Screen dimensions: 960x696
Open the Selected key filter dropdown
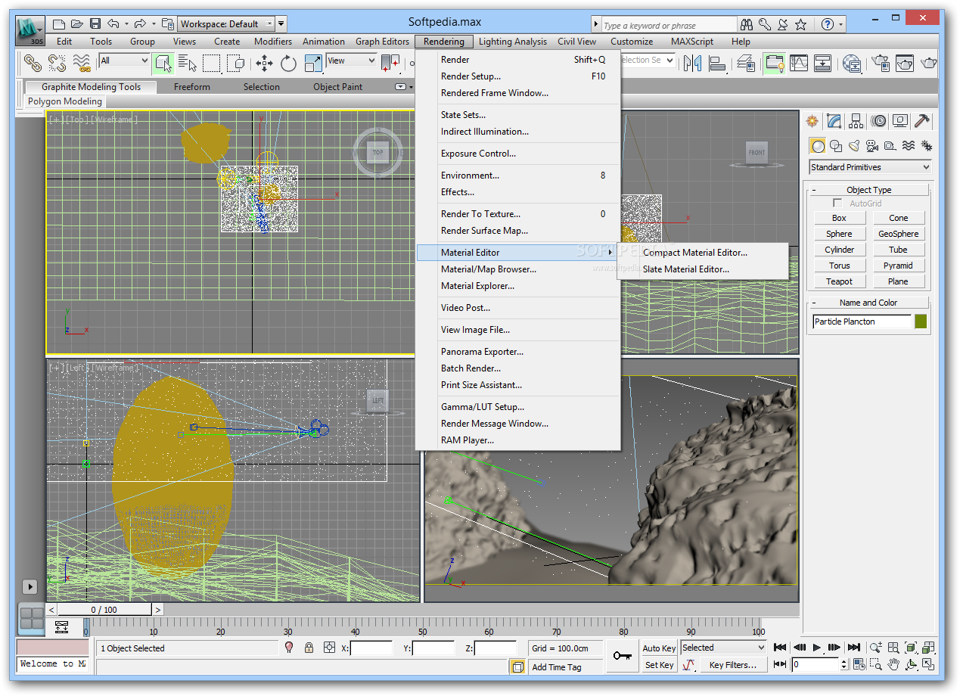click(x=724, y=648)
